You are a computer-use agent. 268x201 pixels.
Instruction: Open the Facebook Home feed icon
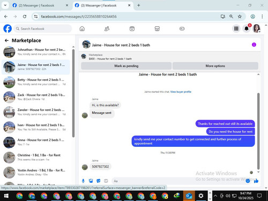pyautogui.click(x=82, y=28)
